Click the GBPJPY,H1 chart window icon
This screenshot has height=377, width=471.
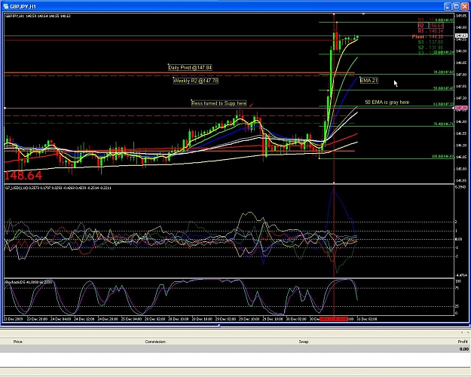tap(6, 6)
